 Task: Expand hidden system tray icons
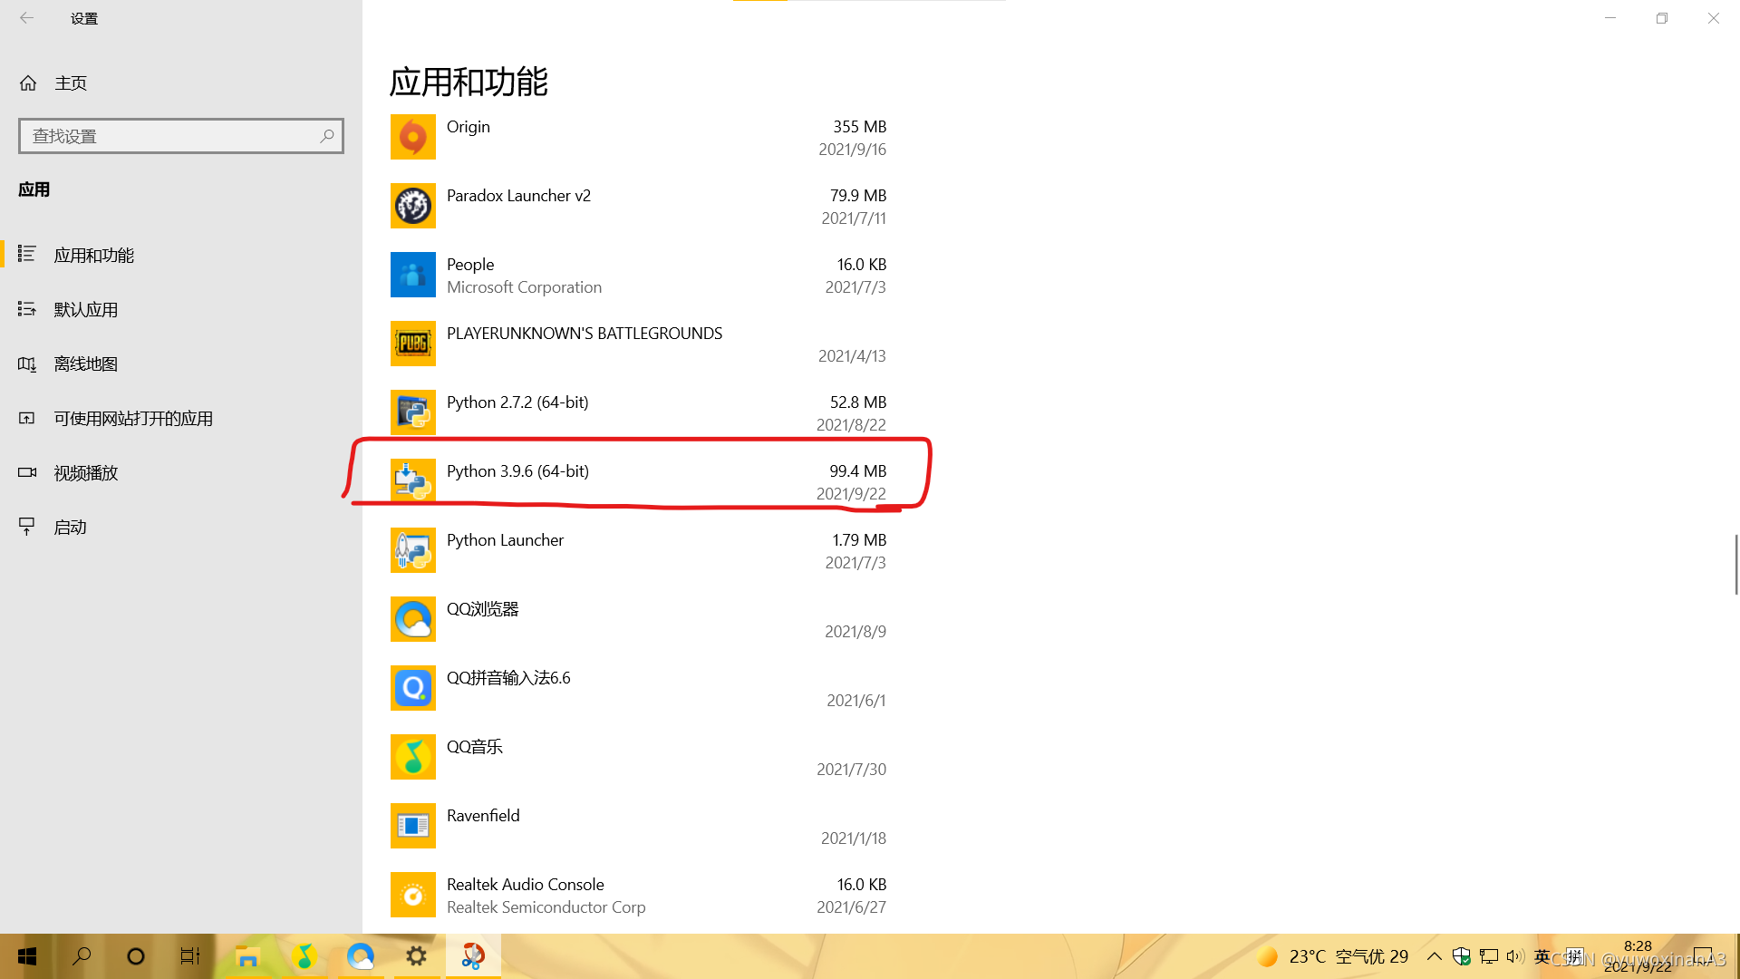click(x=1434, y=956)
